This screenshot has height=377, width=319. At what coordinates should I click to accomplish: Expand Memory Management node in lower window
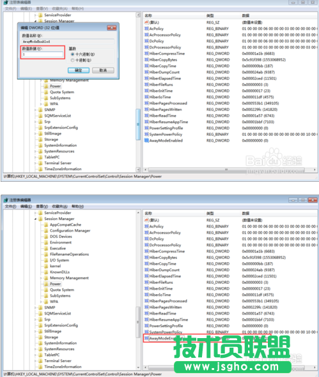pos(41,278)
